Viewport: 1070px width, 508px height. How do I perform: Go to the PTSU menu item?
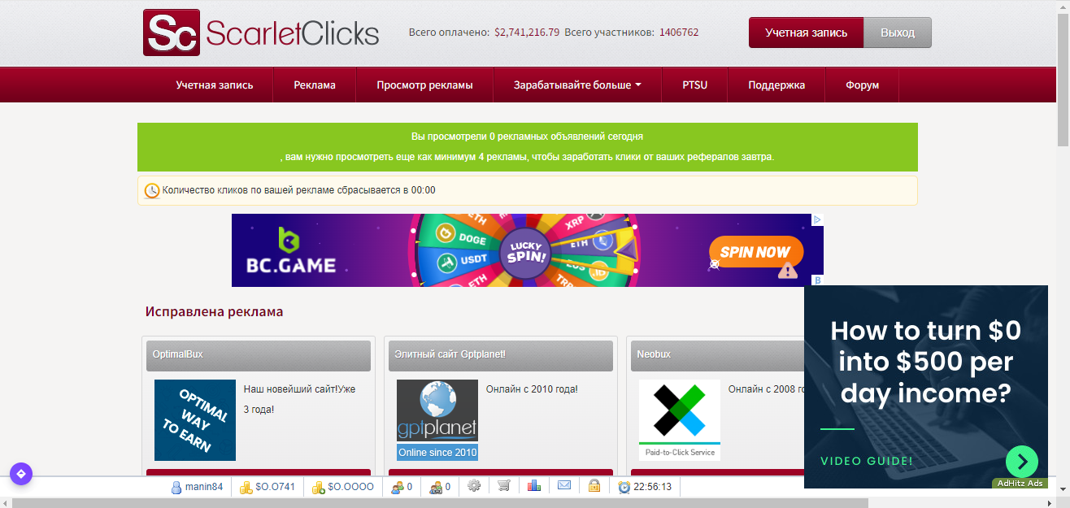point(695,85)
